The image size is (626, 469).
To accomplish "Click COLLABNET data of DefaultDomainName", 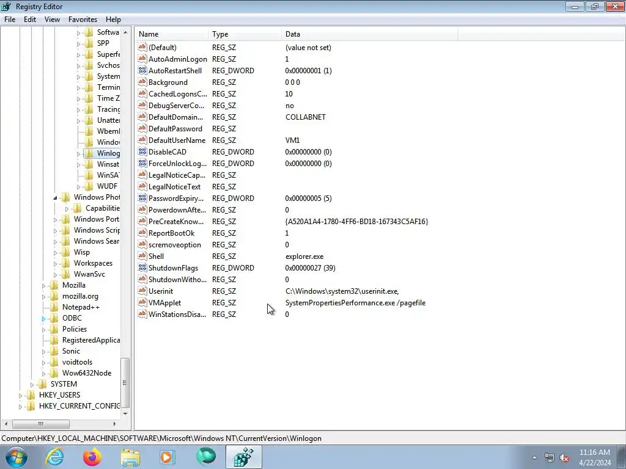I will pos(306,117).
